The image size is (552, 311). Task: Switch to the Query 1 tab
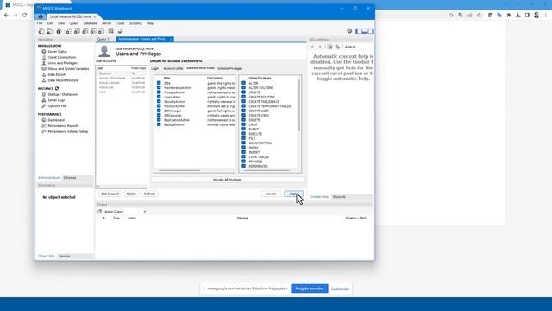[103, 39]
